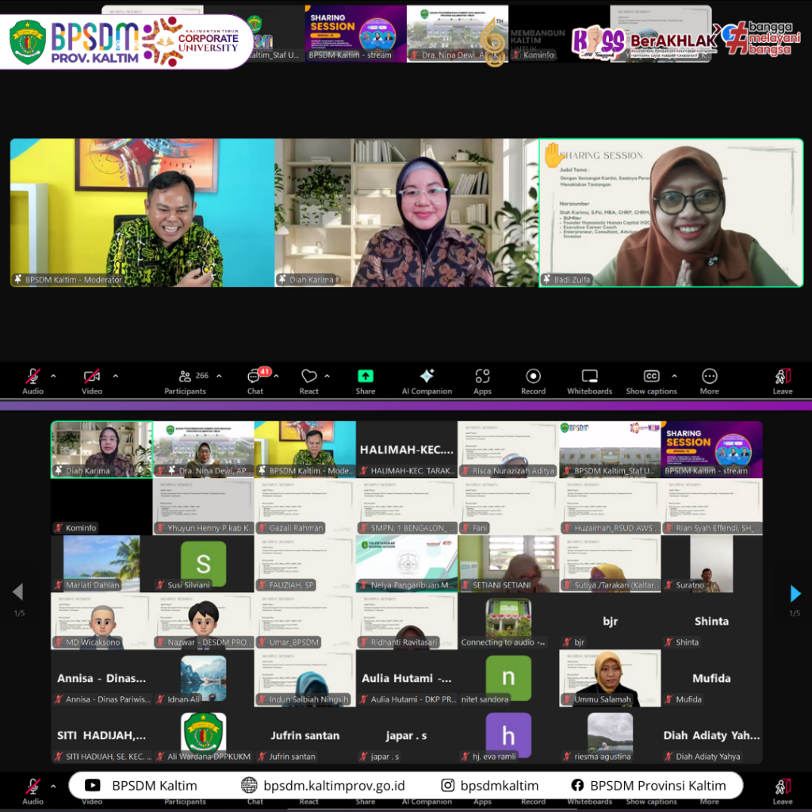Select the Diah Karima gallery tile

(x=101, y=449)
